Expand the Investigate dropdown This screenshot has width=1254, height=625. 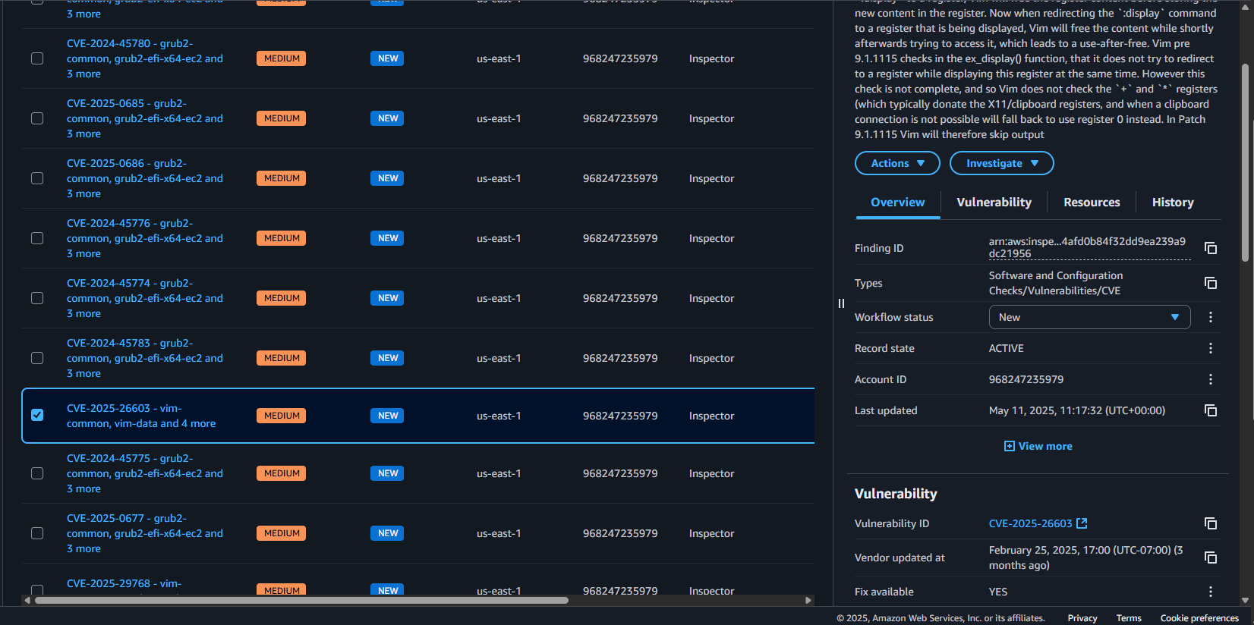click(1001, 163)
